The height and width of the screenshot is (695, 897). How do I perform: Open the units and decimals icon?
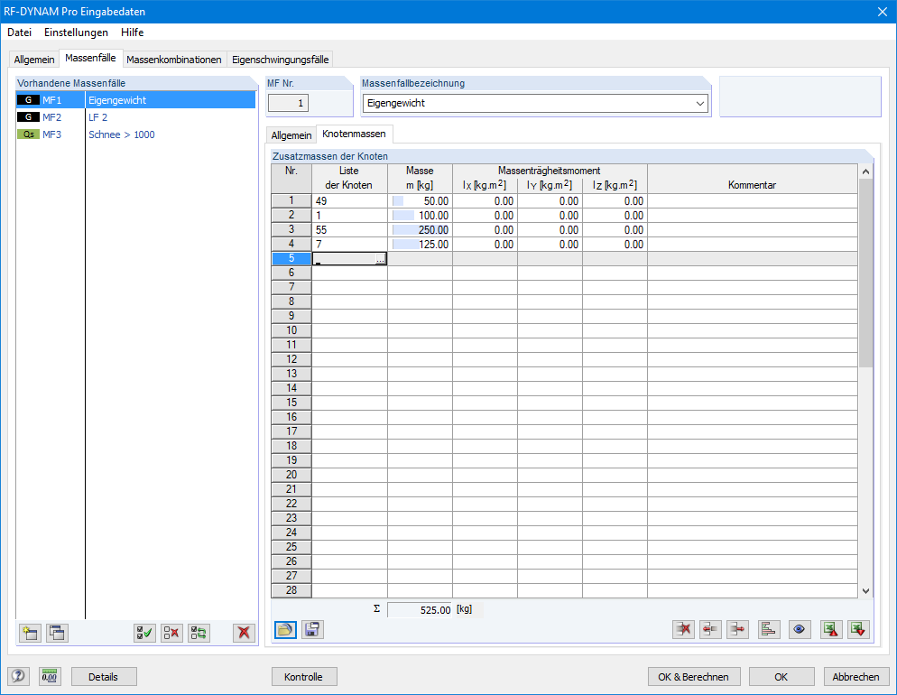coord(50,677)
